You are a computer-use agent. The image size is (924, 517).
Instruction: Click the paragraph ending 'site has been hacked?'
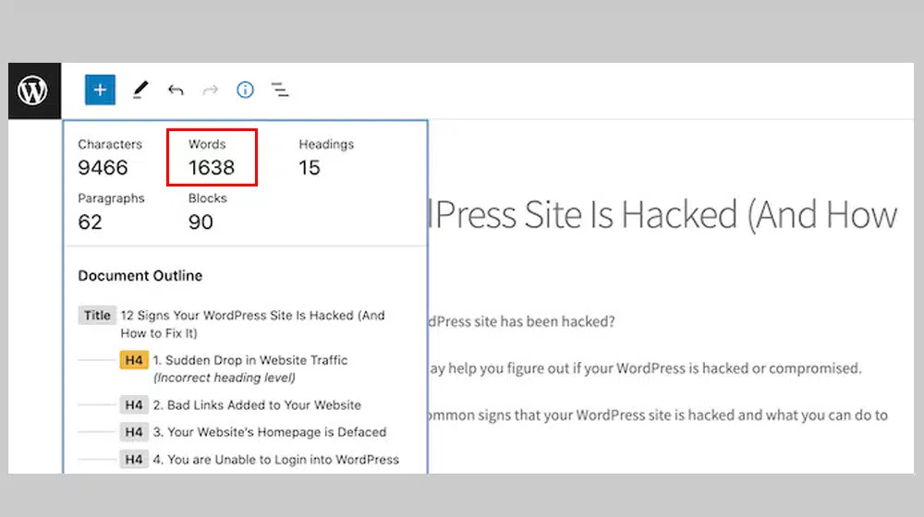522,322
